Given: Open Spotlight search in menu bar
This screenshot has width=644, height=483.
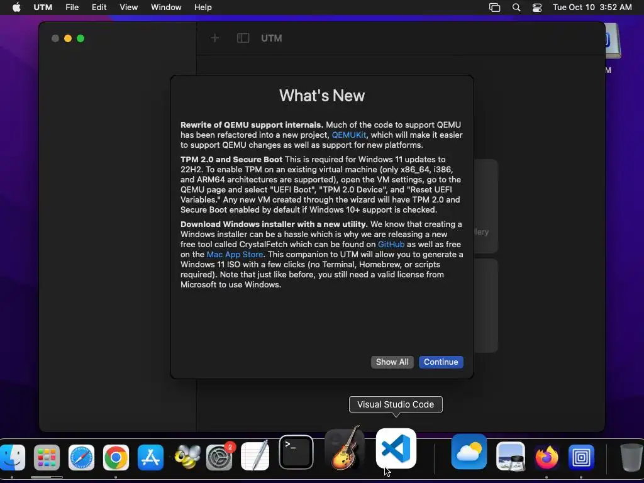Looking at the screenshot, I should click(x=516, y=8).
